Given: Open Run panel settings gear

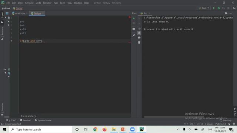Looking at the screenshot, I should [226, 13].
